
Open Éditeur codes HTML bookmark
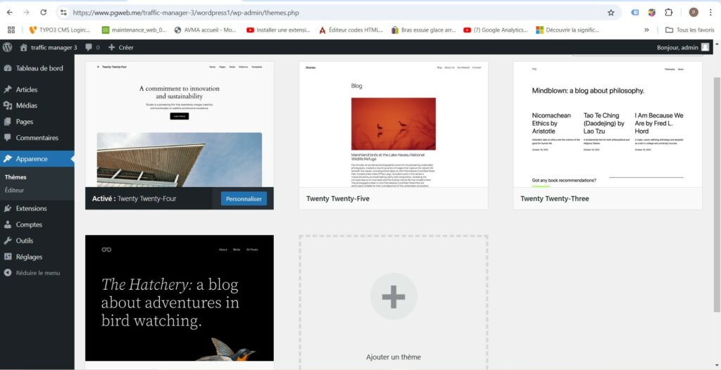pos(351,30)
